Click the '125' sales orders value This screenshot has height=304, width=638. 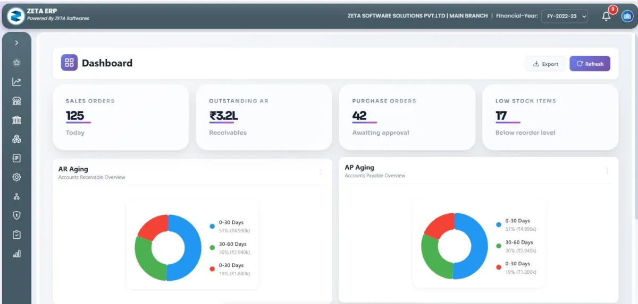[75, 116]
